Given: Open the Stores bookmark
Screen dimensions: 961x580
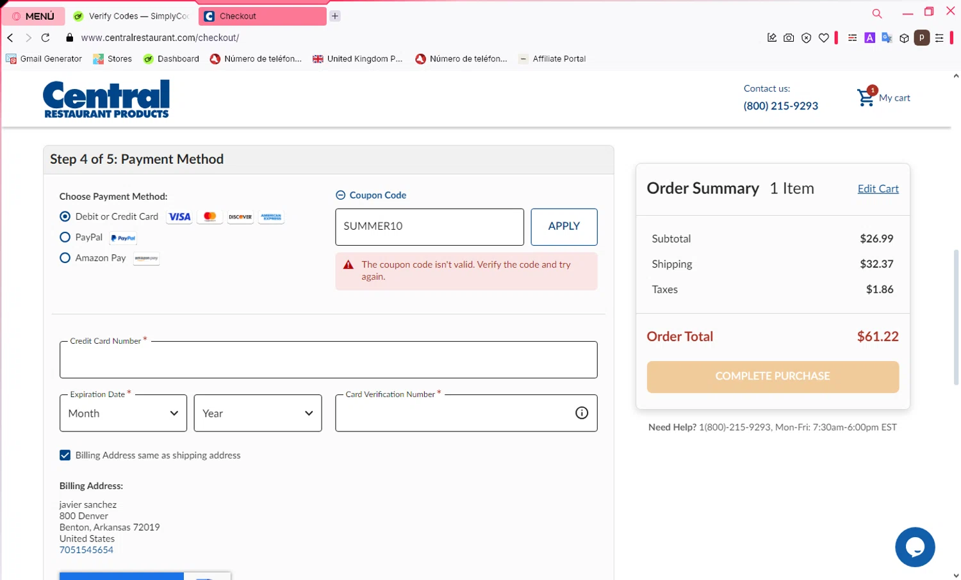Looking at the screenshot, I should [x=113, y=59].
